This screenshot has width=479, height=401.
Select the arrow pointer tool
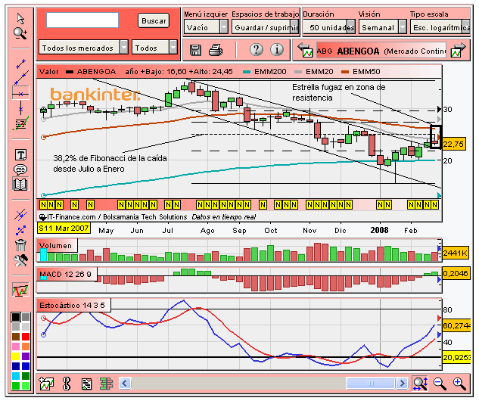pyautogui.click(x=20, y=19)
